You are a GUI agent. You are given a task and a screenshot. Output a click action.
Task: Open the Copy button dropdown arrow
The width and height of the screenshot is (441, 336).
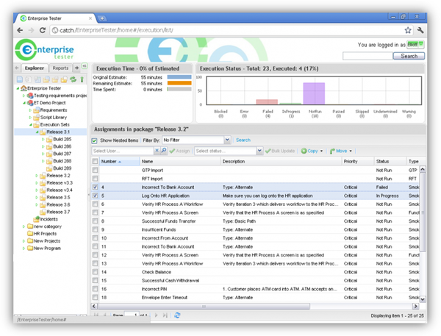click(321, 151)
